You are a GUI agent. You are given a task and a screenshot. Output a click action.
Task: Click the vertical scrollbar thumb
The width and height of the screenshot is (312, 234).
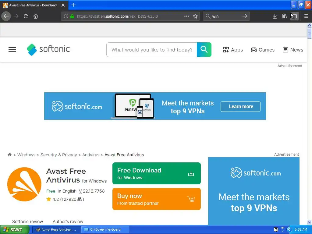309,33
